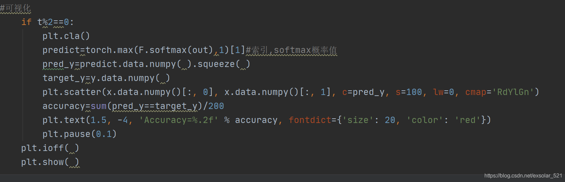Click the comment '#可视化' at top

pos(15,8)
